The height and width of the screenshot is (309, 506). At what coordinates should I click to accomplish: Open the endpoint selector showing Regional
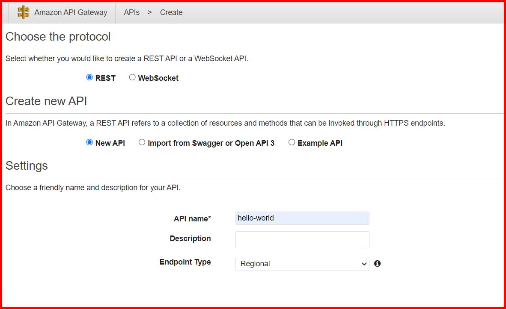point(302,264)
